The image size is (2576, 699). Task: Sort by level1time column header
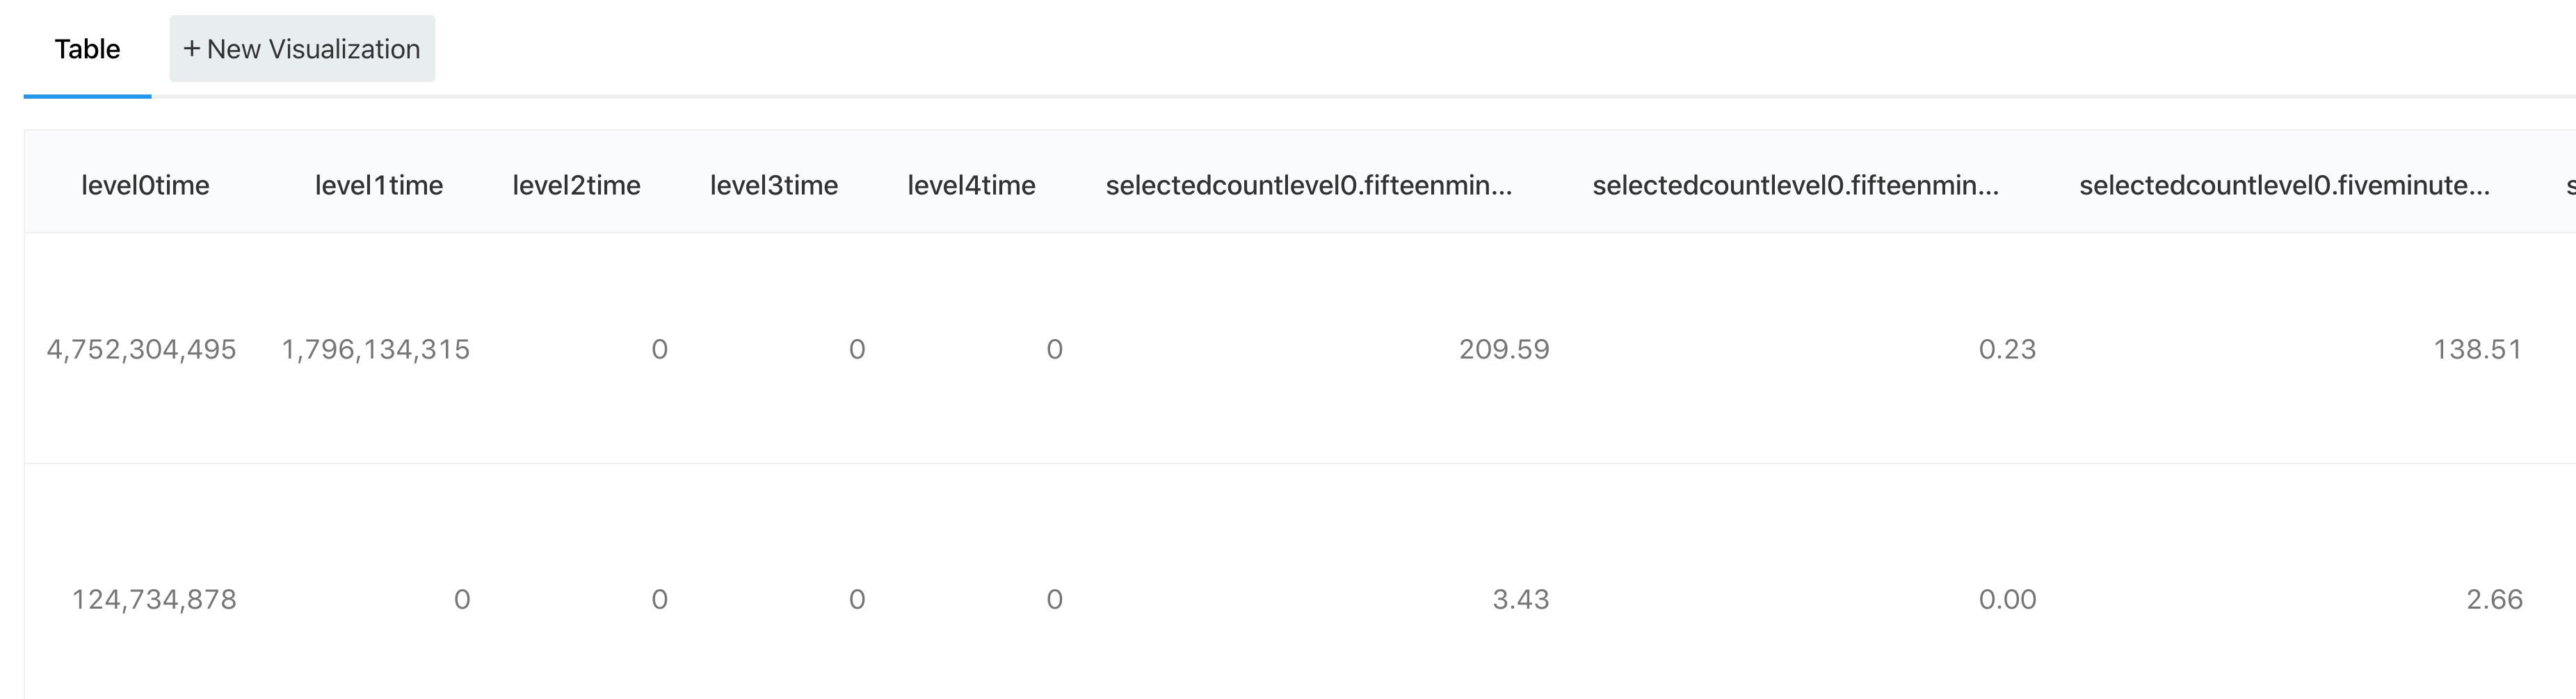pos(378,185)
